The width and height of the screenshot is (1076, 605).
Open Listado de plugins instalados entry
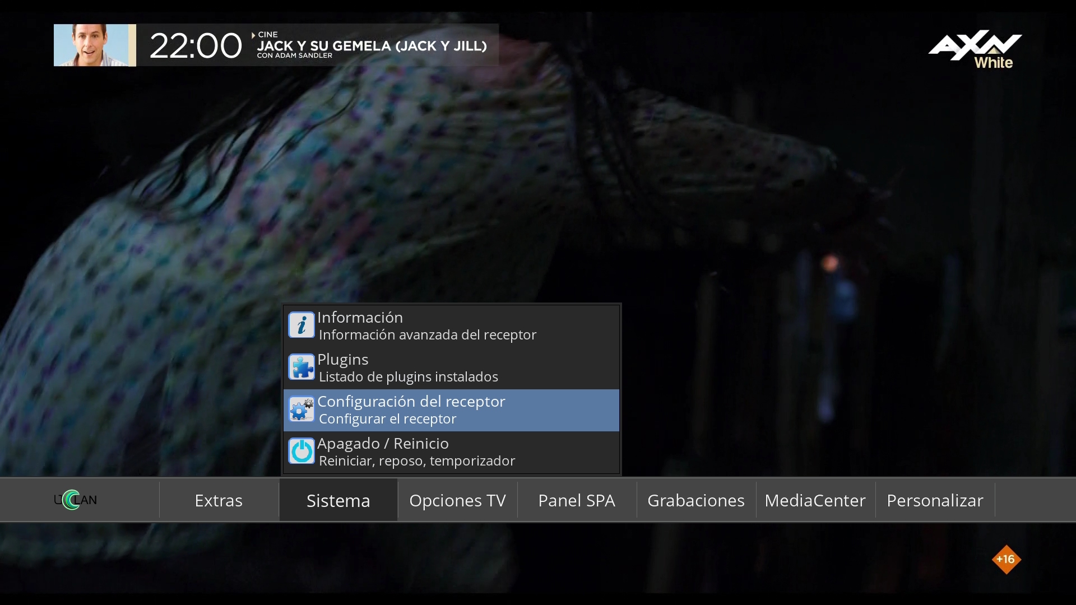coord(408,376)
